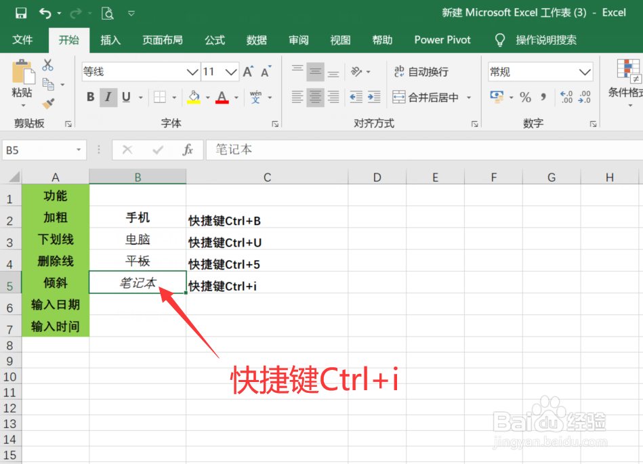This screenshot has width=643, height=464.
Task: Save the workbook with the floppy icon
Action: point(21,13)
